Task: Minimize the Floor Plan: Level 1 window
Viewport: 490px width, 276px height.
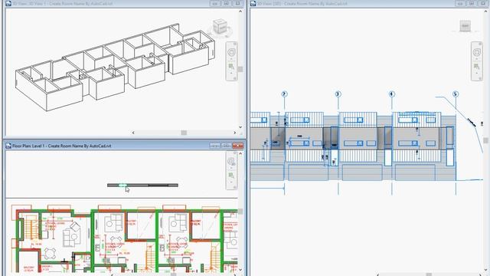Action: [x=215, y=146]
